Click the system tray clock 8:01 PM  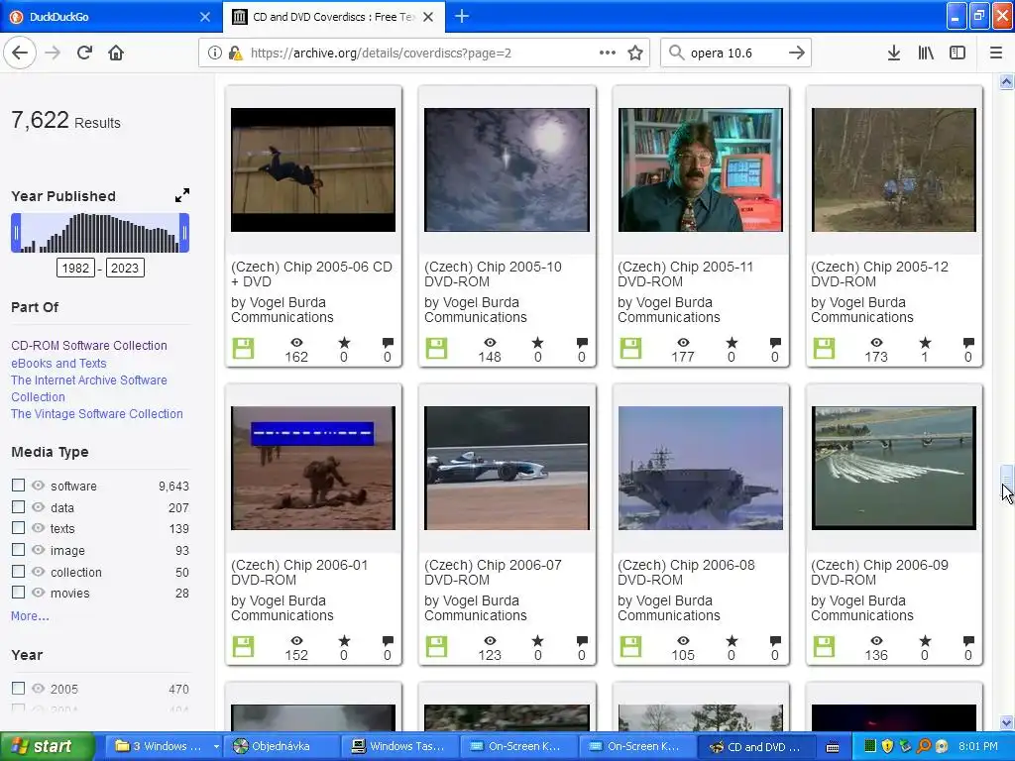point(978,747)
